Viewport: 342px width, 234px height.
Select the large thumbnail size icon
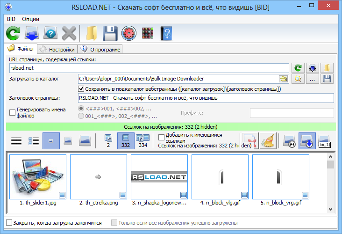coord(85,141)
